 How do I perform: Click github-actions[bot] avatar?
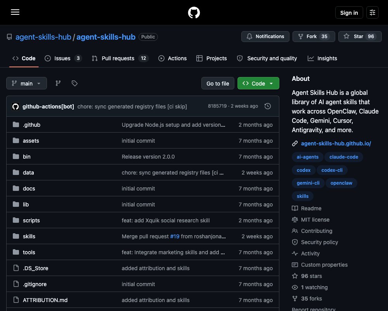click(16, 107)
